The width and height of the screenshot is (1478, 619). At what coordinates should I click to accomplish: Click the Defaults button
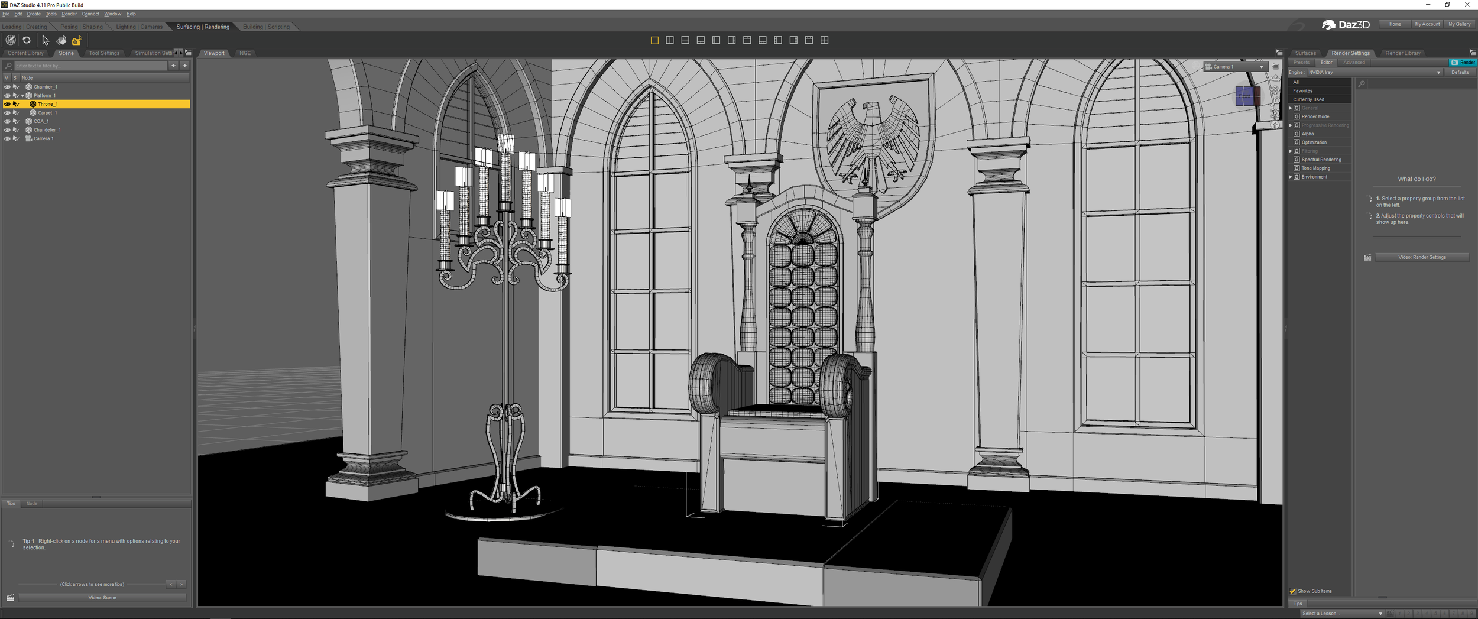point(1460,72)
